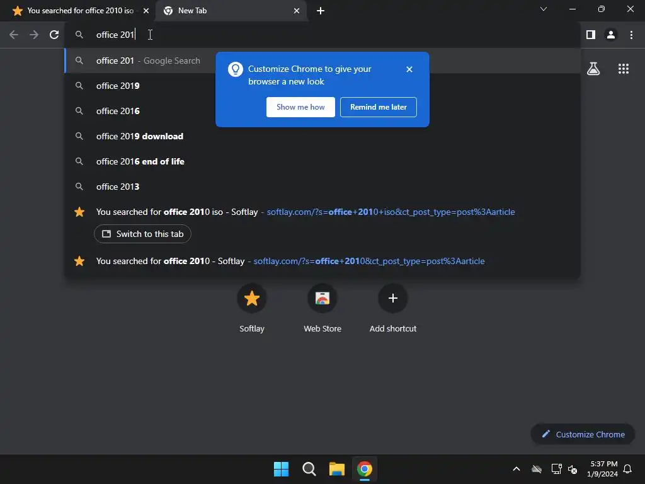Image resolution: width=645 pixels, height=484 pixels.
Task: Open the Chrome profile avatar
Action: pos(611,35)
